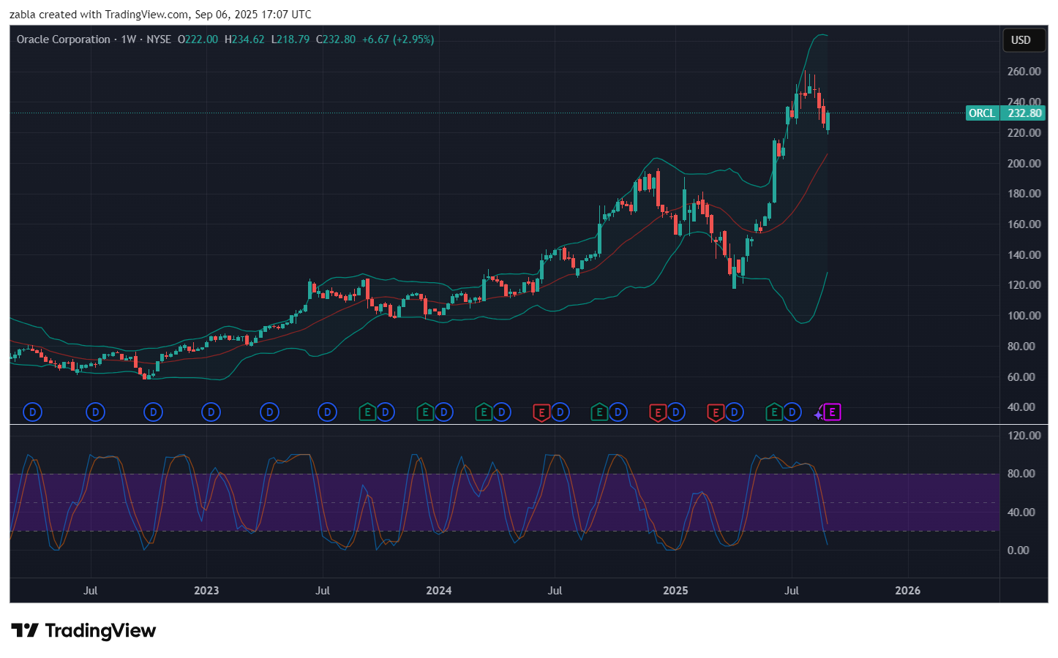The width and height of the screenshot is (1058, 658).
Task: Click the ORCL symbol tag on the price axis
Action: click(982, 113)
